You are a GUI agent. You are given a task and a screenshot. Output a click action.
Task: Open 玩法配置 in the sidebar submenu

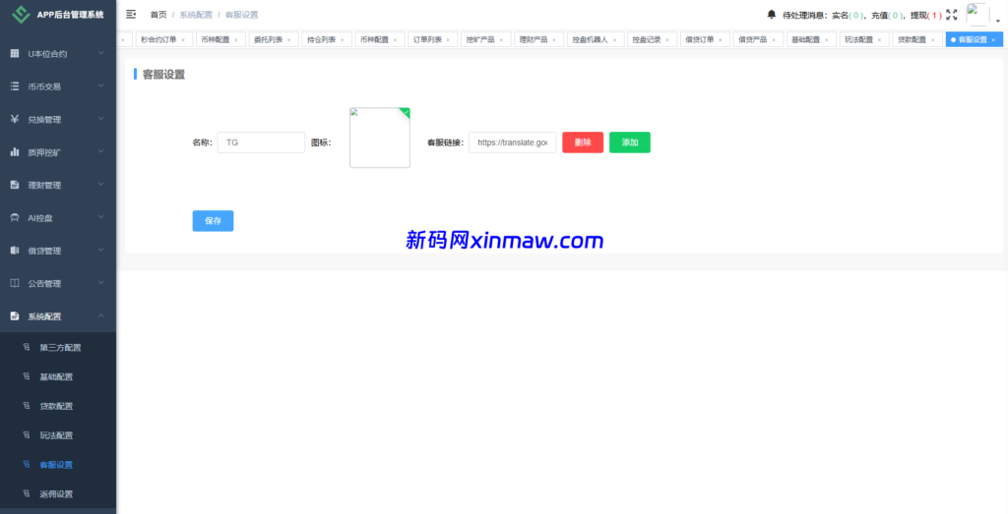tap(56, 435)
